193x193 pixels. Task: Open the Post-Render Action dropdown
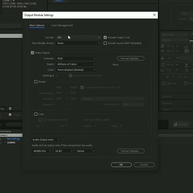(79, 43)
